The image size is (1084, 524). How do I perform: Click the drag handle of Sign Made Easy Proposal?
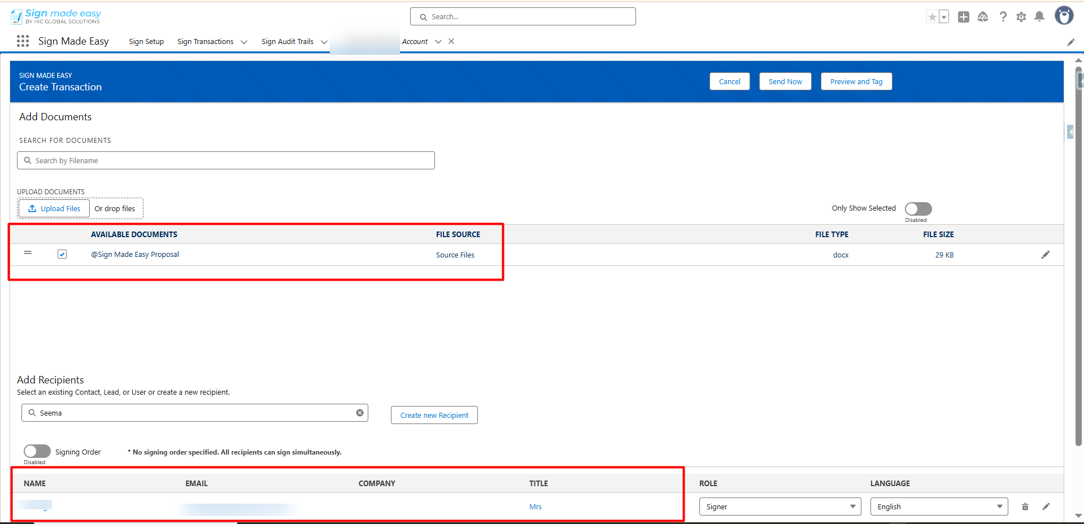[x=28, y=252]
